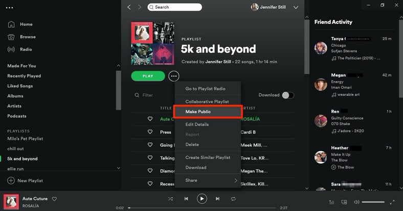This screenshot has width=403, height=211.
Task: Start playback with the play button
Action: click(x=202, y=199)
